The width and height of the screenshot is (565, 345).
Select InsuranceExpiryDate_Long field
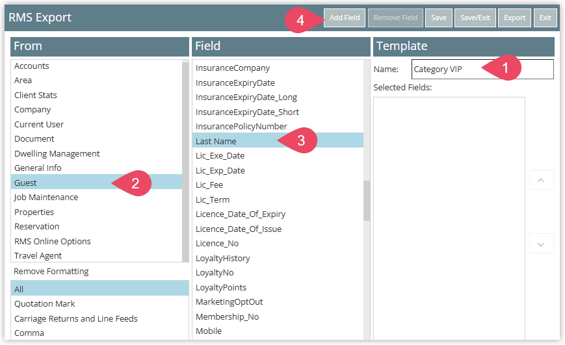pos(278,97)
